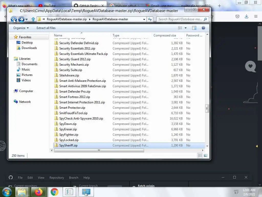Select SiteAdware.zip file
The image size is (262, 197).
click(69, 75)
